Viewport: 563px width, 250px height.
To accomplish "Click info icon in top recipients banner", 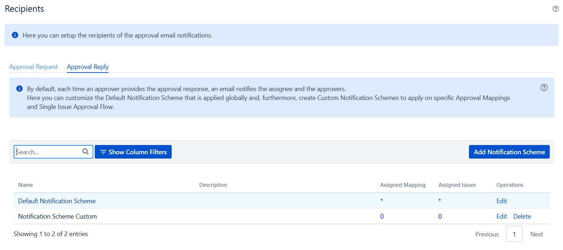I will [15, 35].
